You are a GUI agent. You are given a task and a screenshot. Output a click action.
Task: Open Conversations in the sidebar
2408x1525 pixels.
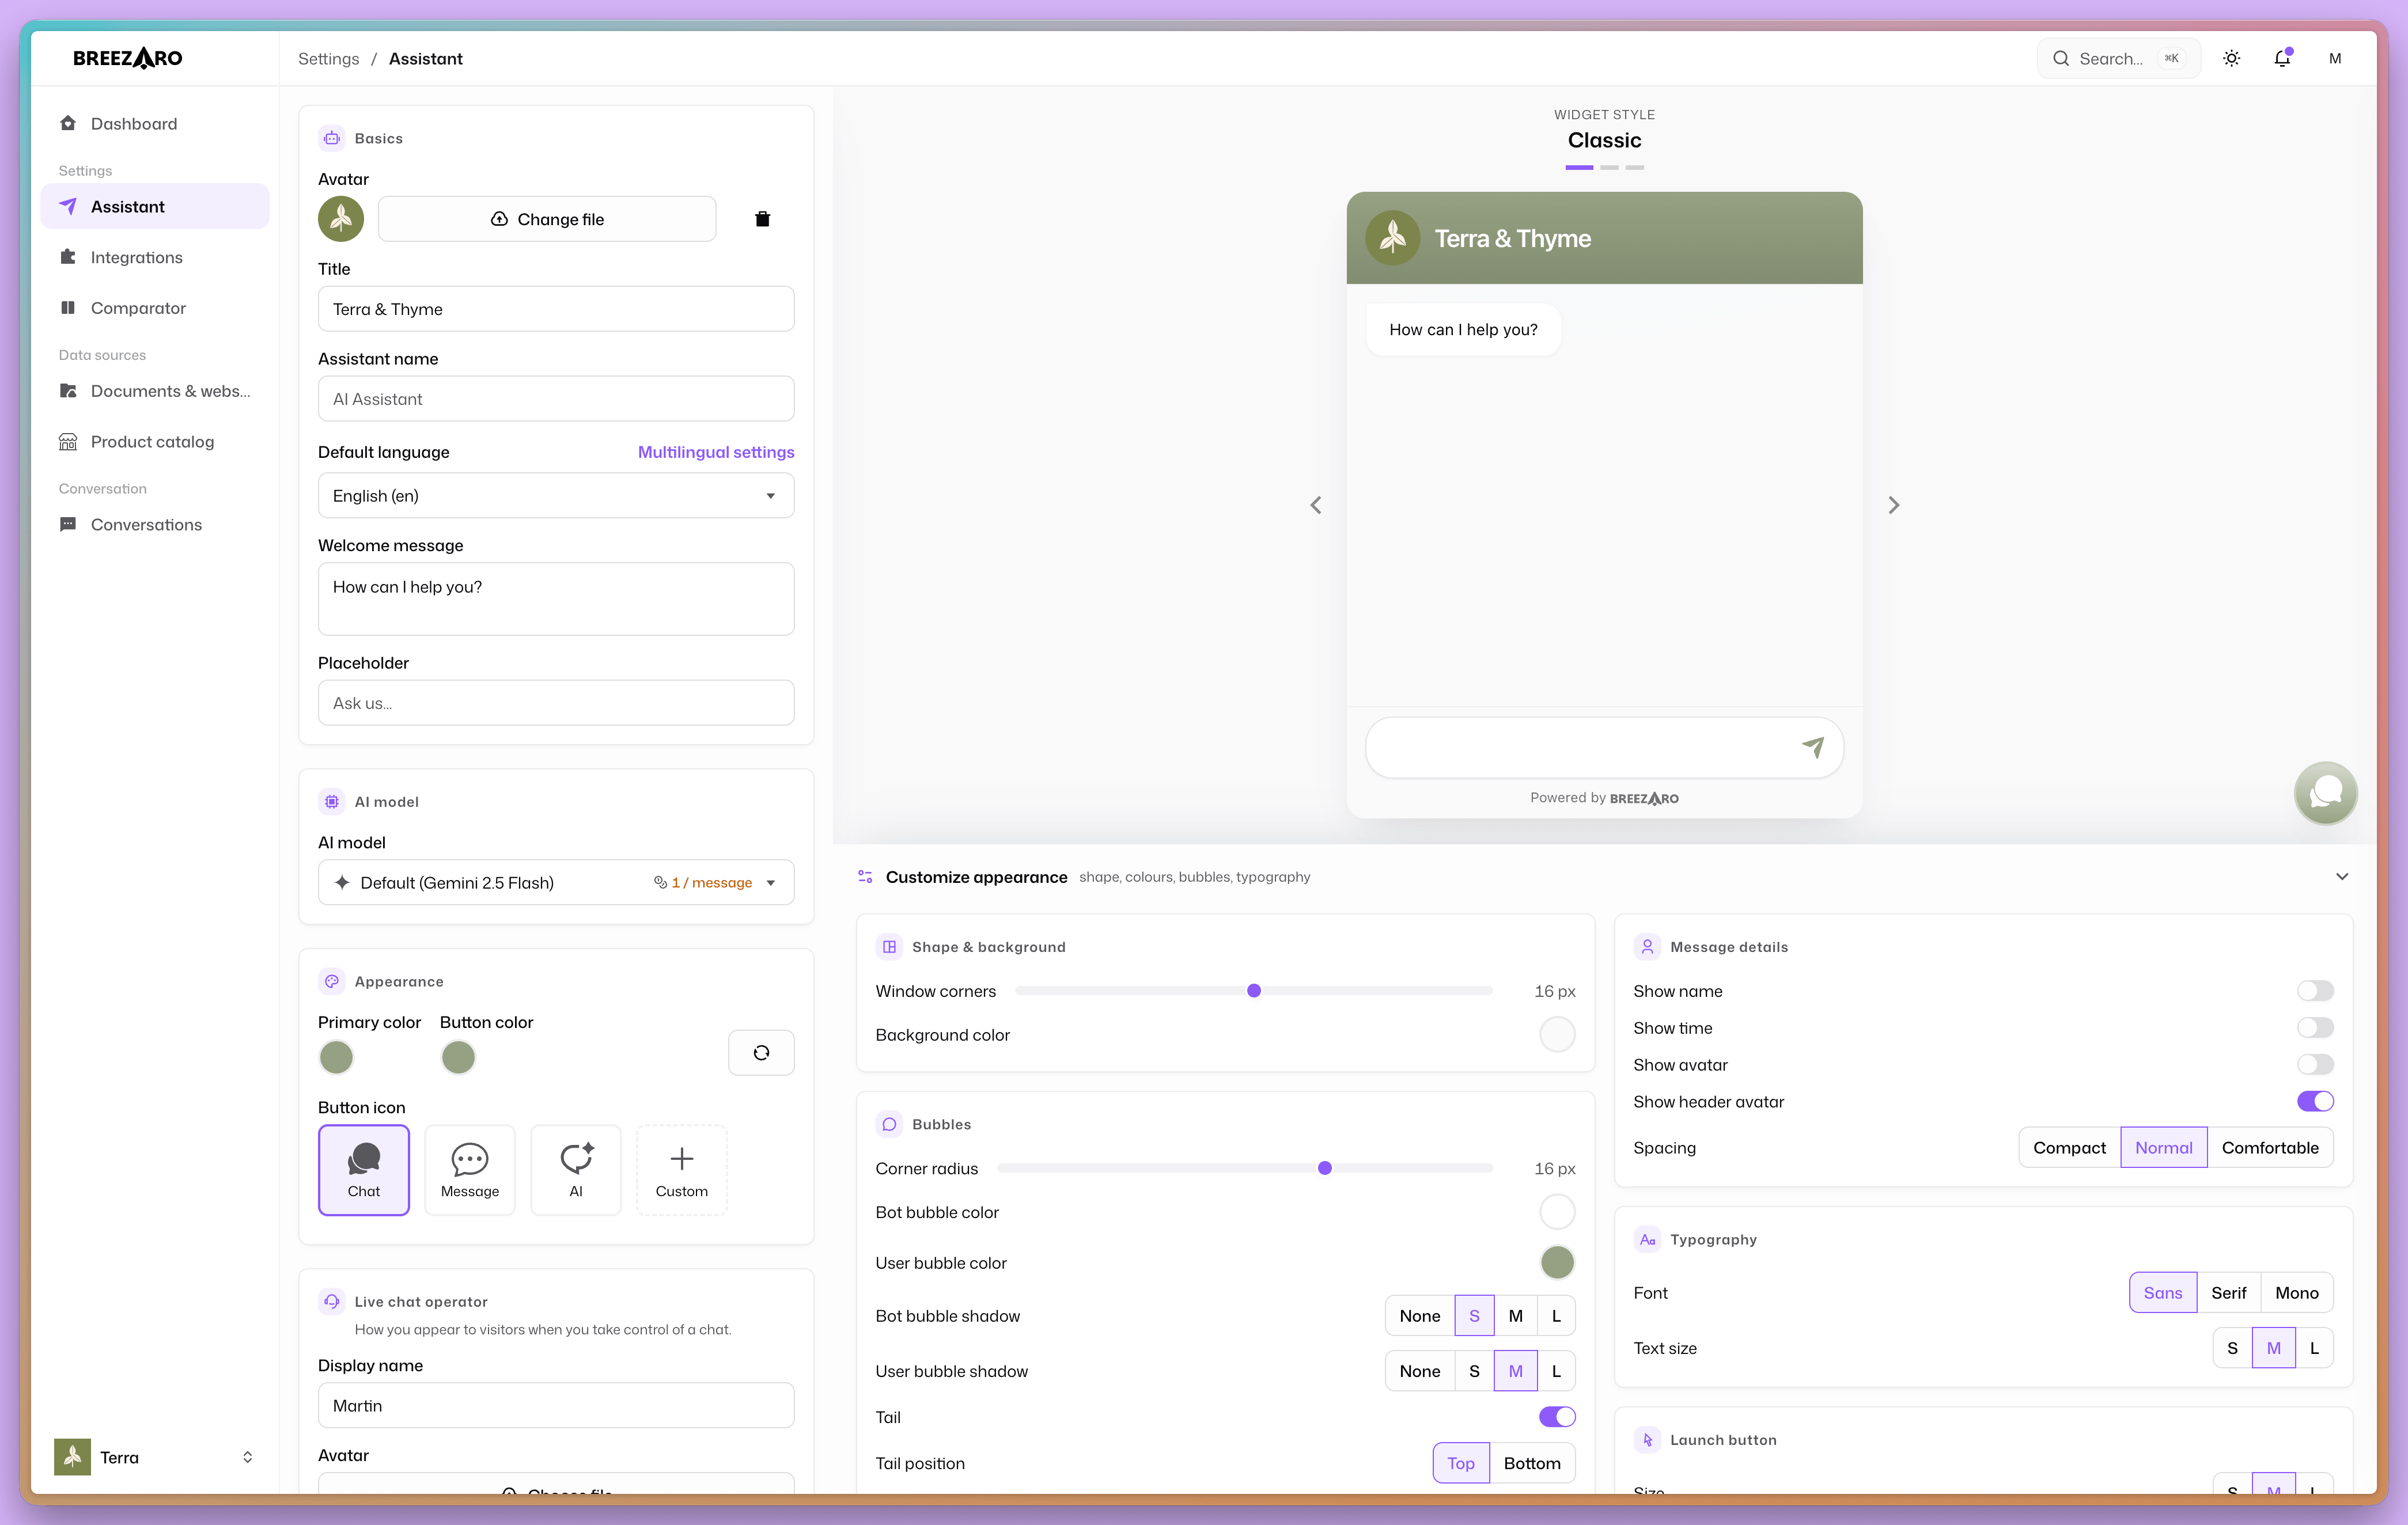coord(155,525)
